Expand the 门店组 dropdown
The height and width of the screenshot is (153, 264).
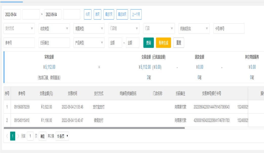124,29
